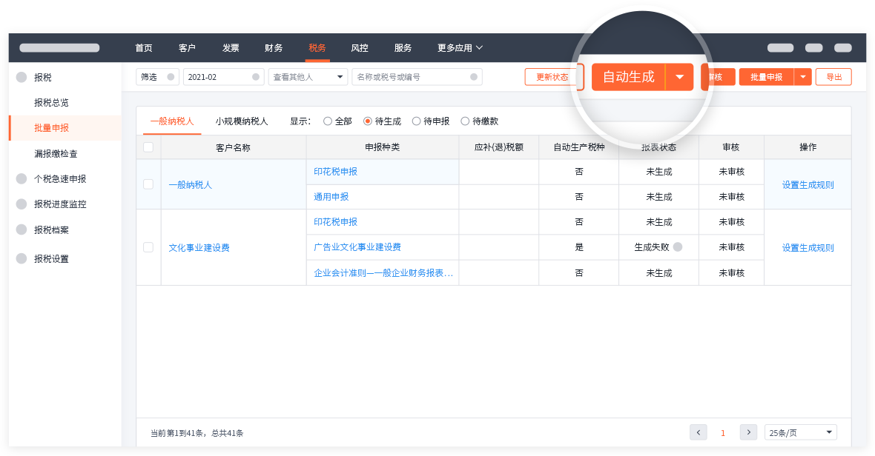Click the 名称或税号或编号 search field
The height and width of the screenshot is (456, 875).
[417, 77]
